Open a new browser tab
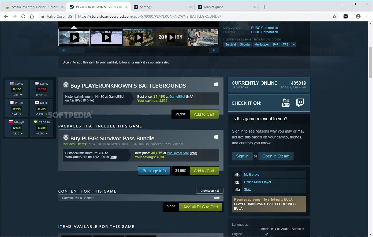 [x=265, y=7]
